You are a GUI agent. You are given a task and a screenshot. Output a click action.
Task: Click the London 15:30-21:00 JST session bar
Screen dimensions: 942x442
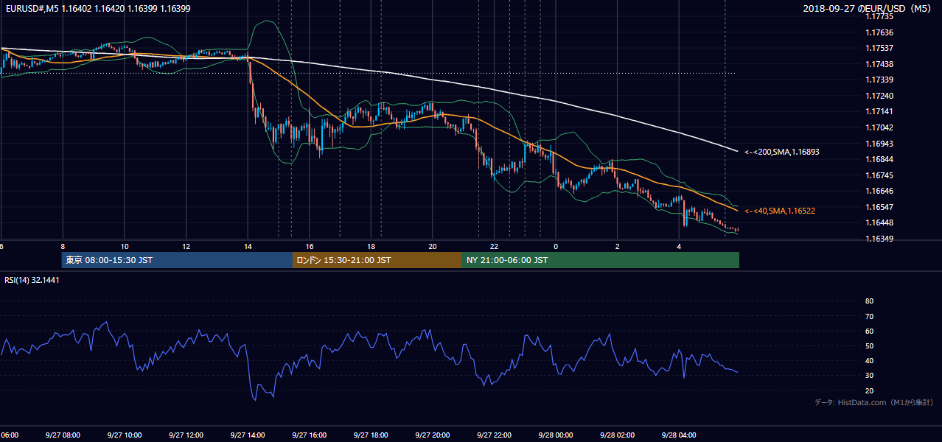377,260
